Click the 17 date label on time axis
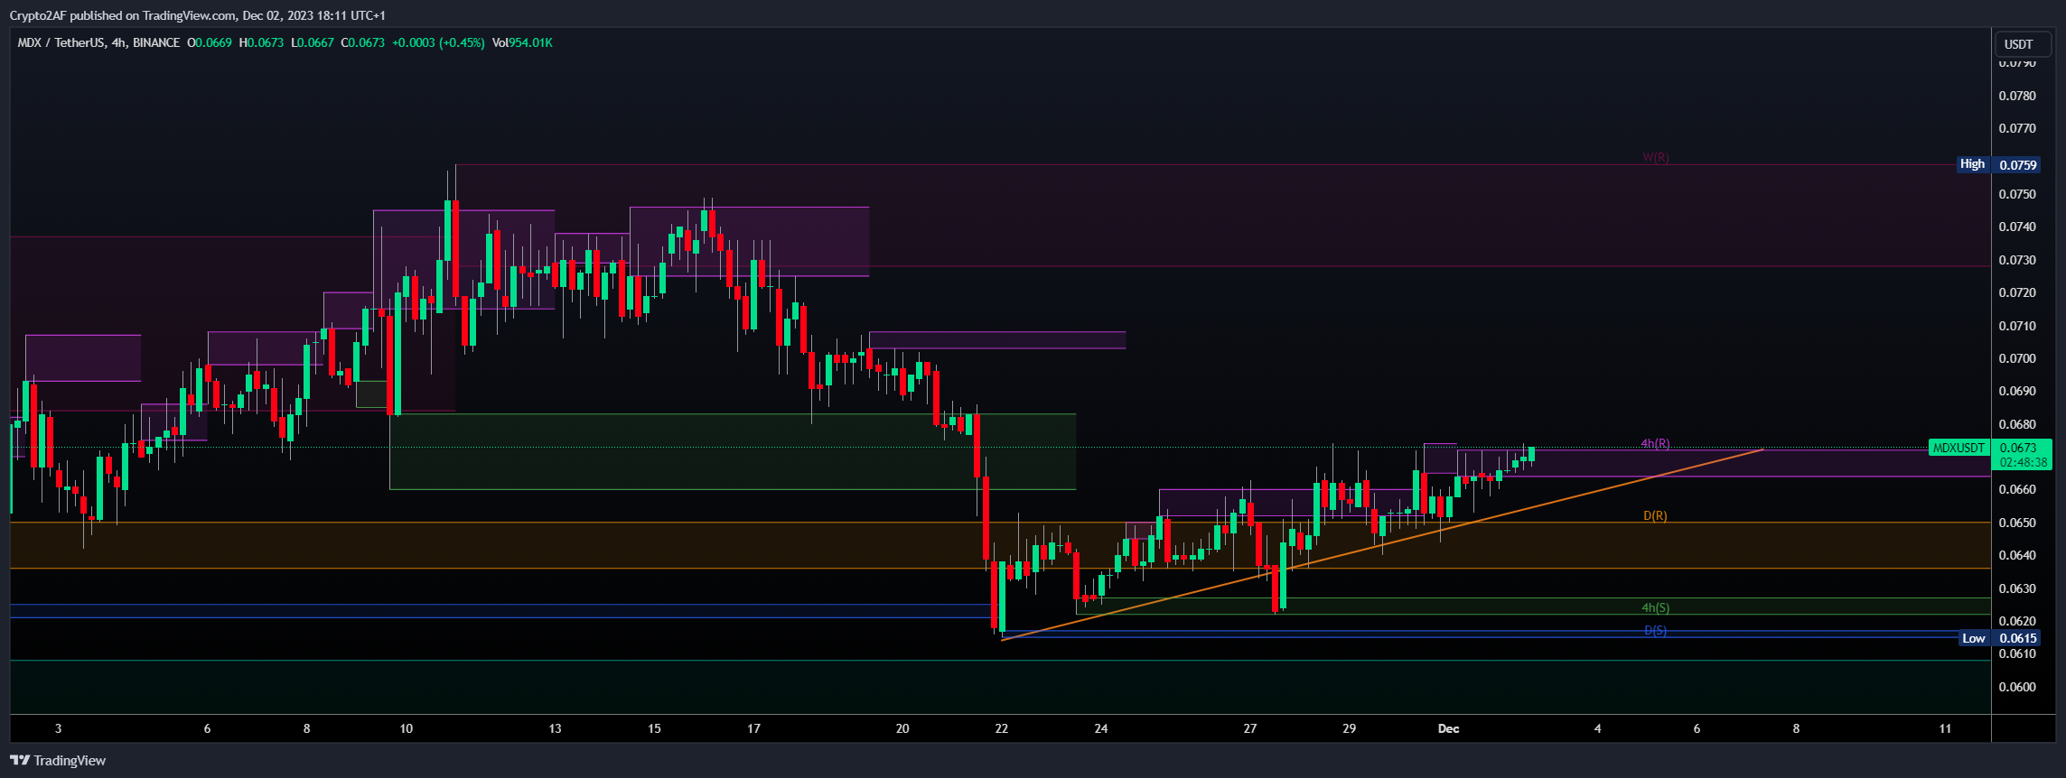2066x778 pixels. click(x=753, y=728)
